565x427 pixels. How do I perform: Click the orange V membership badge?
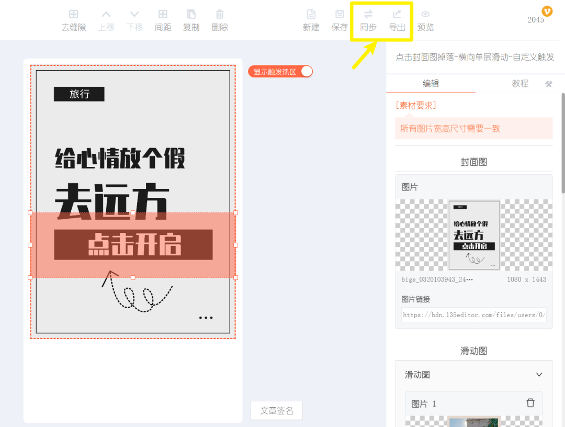547,11
